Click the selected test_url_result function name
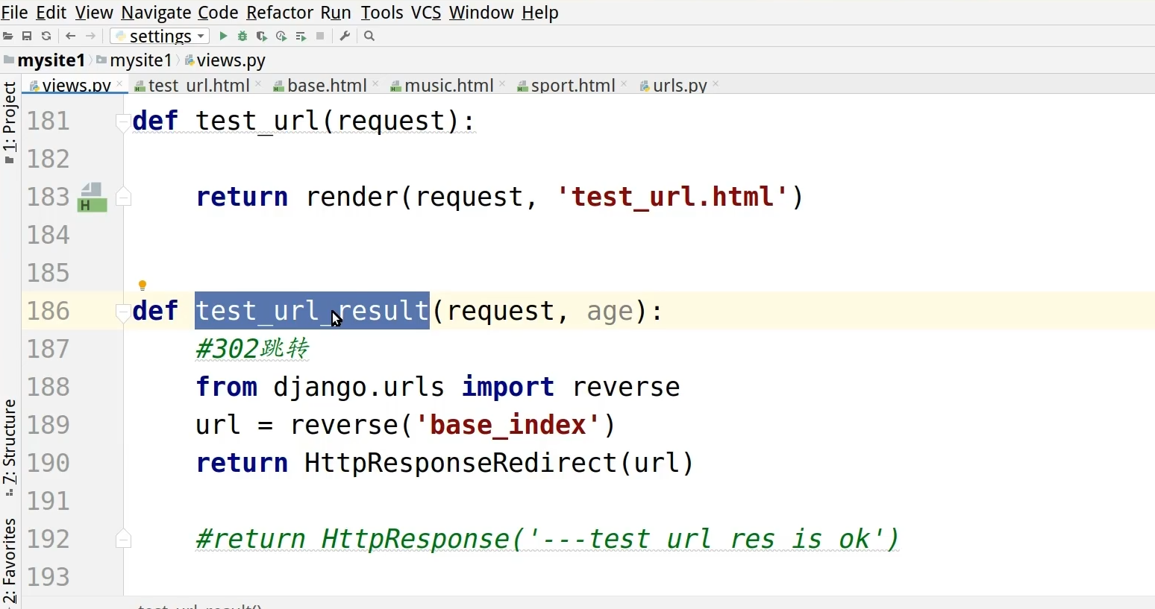1155x609 pixels. [312, 311]
